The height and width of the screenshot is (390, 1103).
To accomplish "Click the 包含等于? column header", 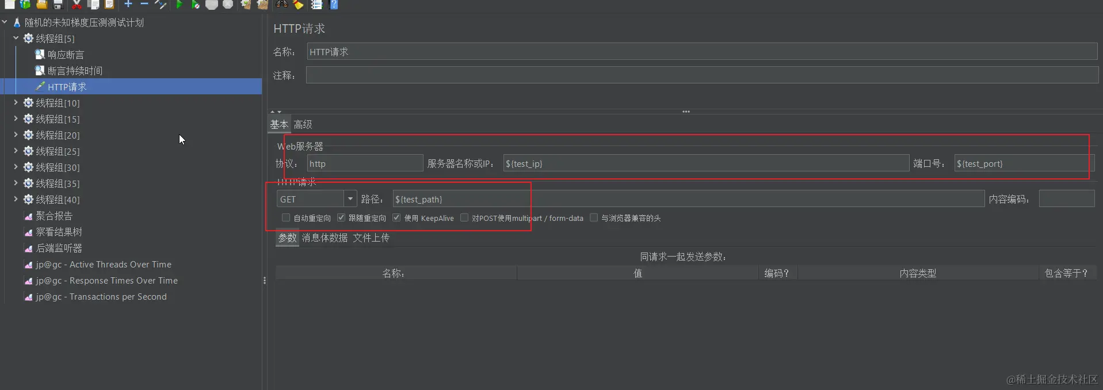I will pyautogui.click(x=1067, y=273).
